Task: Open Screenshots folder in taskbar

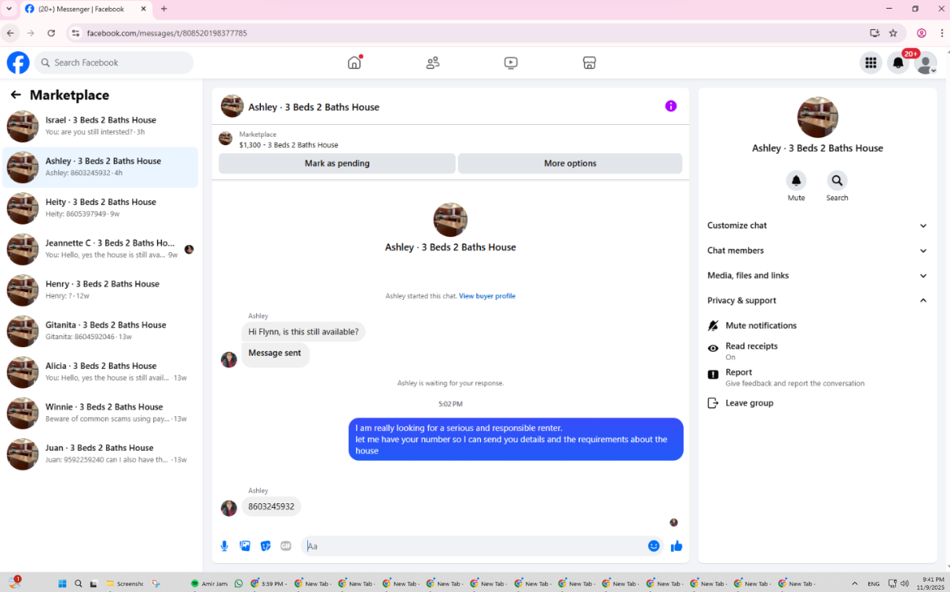Action: (x=125, y=583)
